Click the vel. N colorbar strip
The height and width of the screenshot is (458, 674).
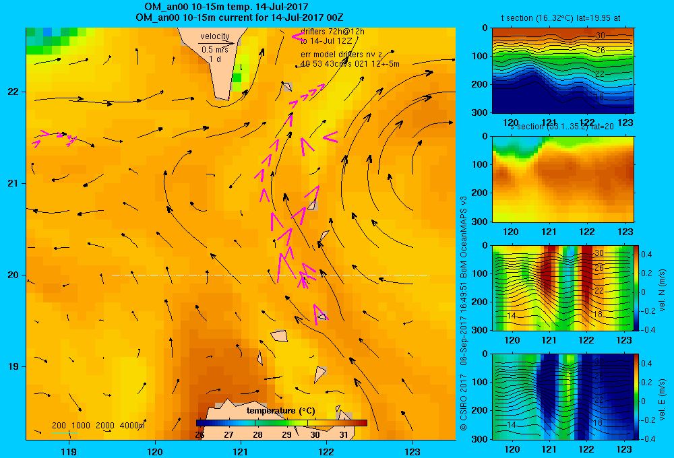[637, 288]
